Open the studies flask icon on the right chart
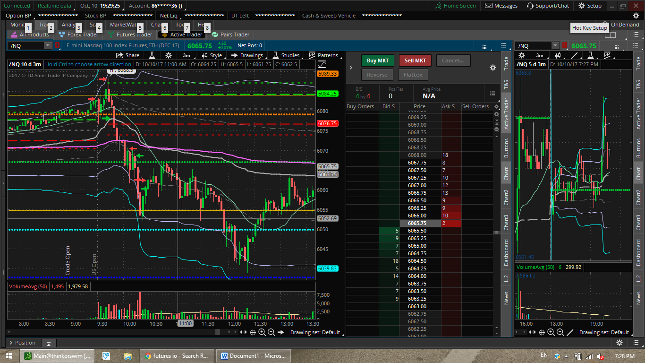Screen dimensions: 645x363 tap(590, 55)
